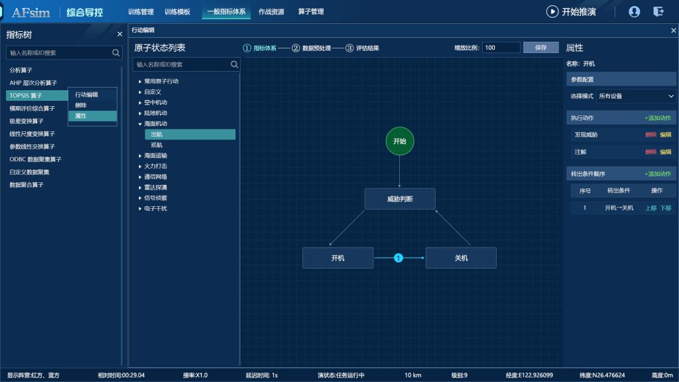Expand the 火力打击 tree node
The height and width of the screenshot is (382, 679).
click(x=140, y=166)
